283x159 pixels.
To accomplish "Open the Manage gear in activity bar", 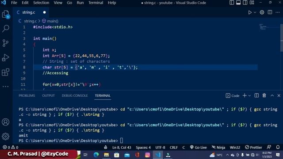I will coord(6,136).
